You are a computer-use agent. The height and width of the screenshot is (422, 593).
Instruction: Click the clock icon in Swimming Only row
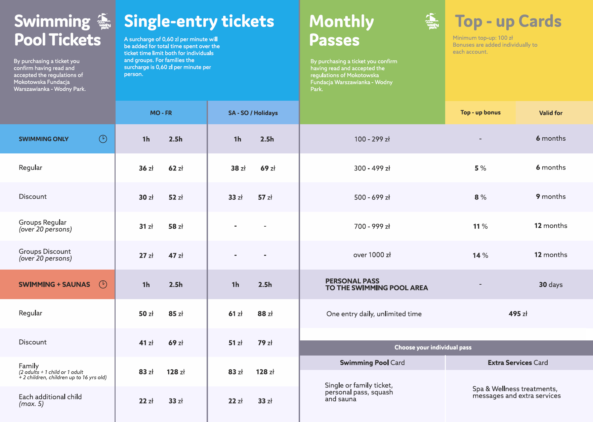tap(103, 139)
